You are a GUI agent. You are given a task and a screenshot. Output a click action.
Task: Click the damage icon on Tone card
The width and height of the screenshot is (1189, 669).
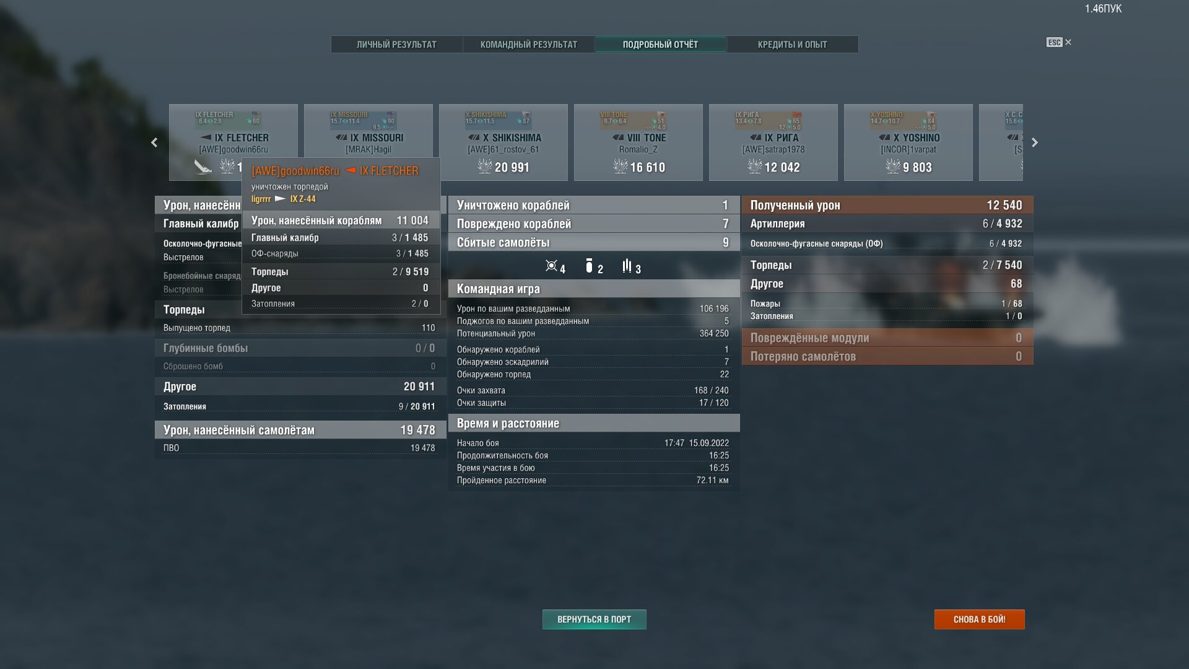[x=620, y=167]
